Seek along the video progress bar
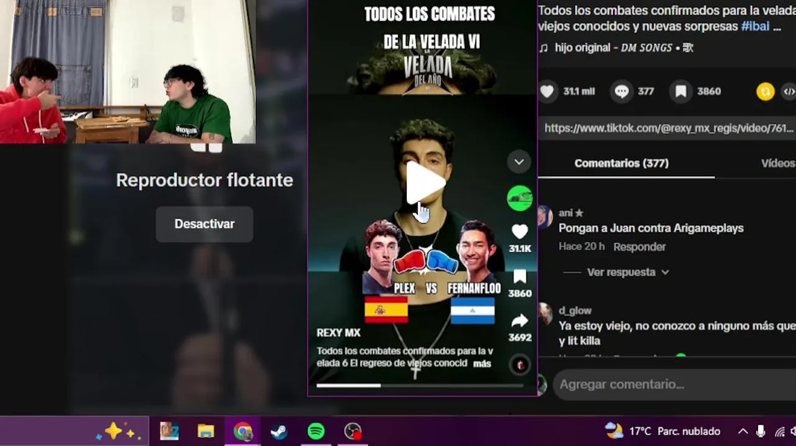This screenshot has width=796, height=446. [x=420, y=385]
